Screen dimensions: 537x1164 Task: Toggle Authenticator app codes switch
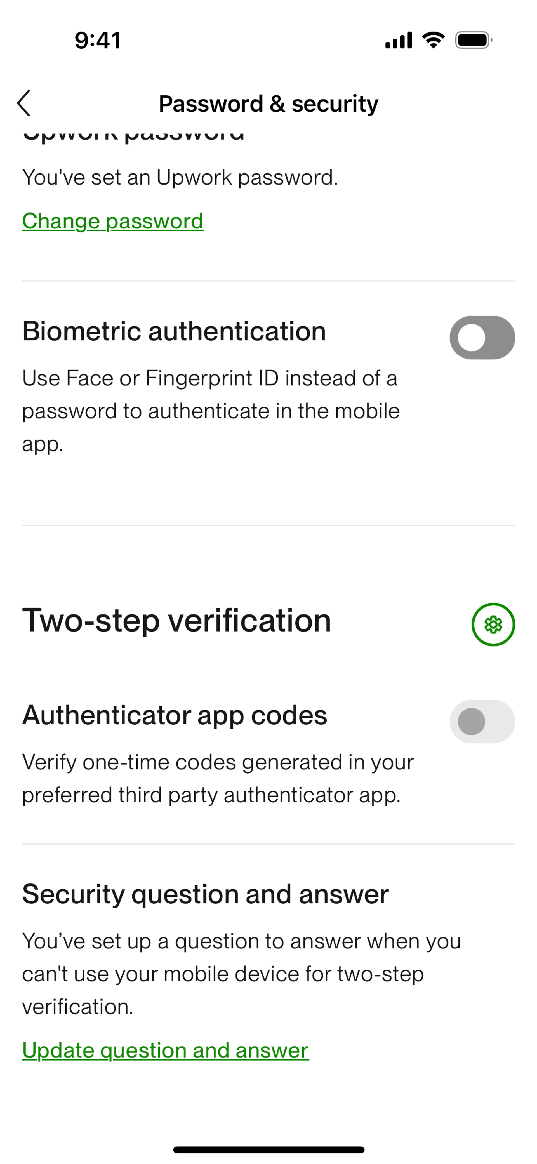pos(482,722)
